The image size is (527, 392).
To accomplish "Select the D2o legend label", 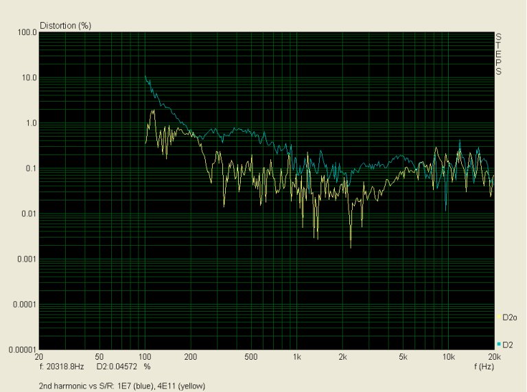I will [x=510, y=318].
